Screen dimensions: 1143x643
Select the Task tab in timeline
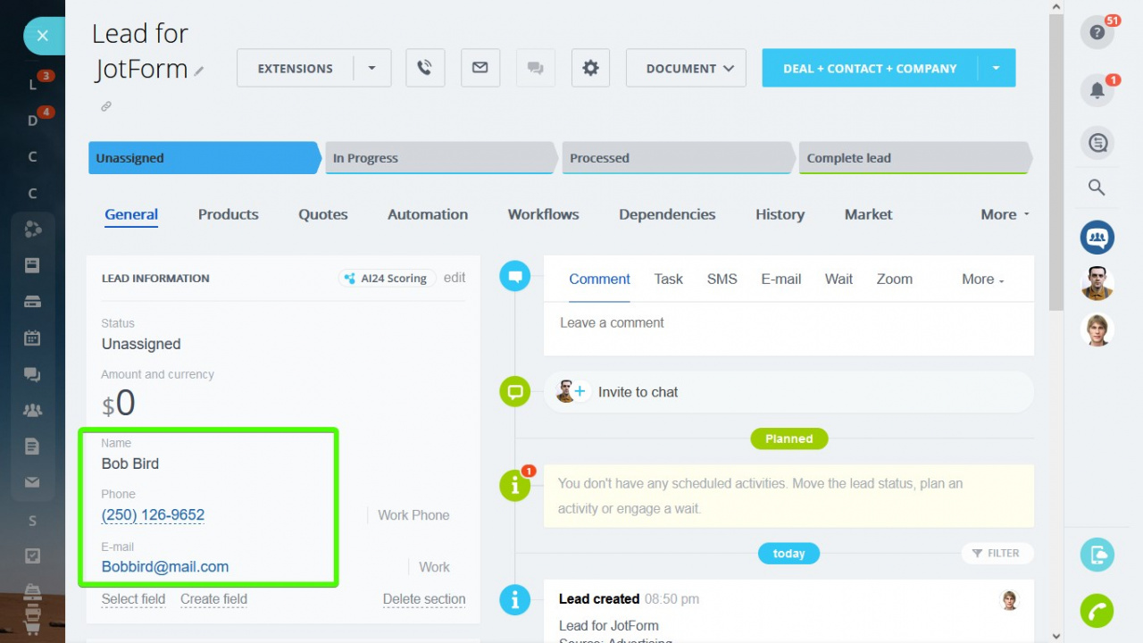coord(668,280)
